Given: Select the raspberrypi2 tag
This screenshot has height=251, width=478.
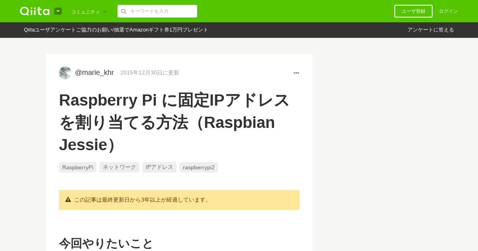Looking at the screenshot, I should (199, 167).
